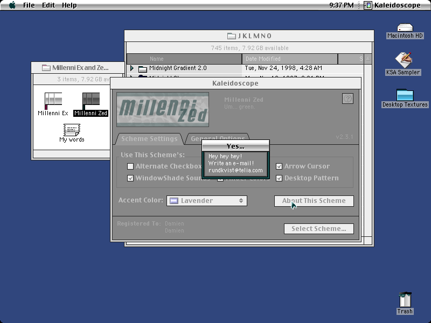
Task: Click the JKLMNO window title folder icon
Action: pyautogui.click(x=232, y=36)
